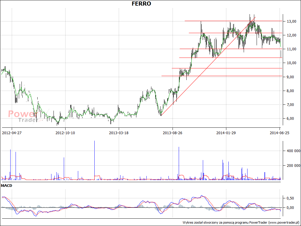Select the 12,00 price axis label
The height and width of the screenshot is (226, 301).
pyautogui.click(x=291, y=35)
